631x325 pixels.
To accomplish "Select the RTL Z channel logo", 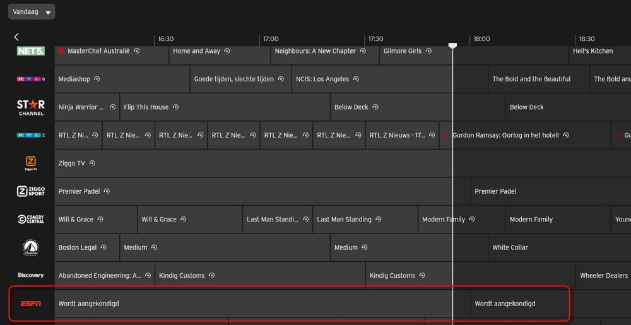I will point(30,135).
